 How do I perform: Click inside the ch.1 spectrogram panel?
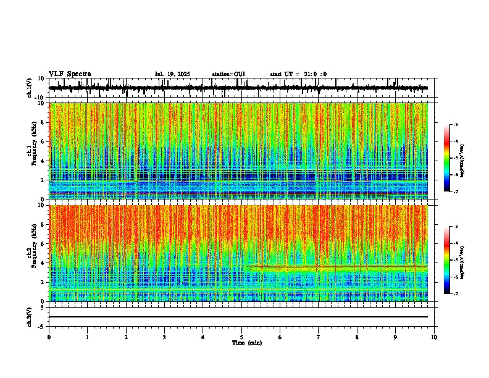pos(238,151)
